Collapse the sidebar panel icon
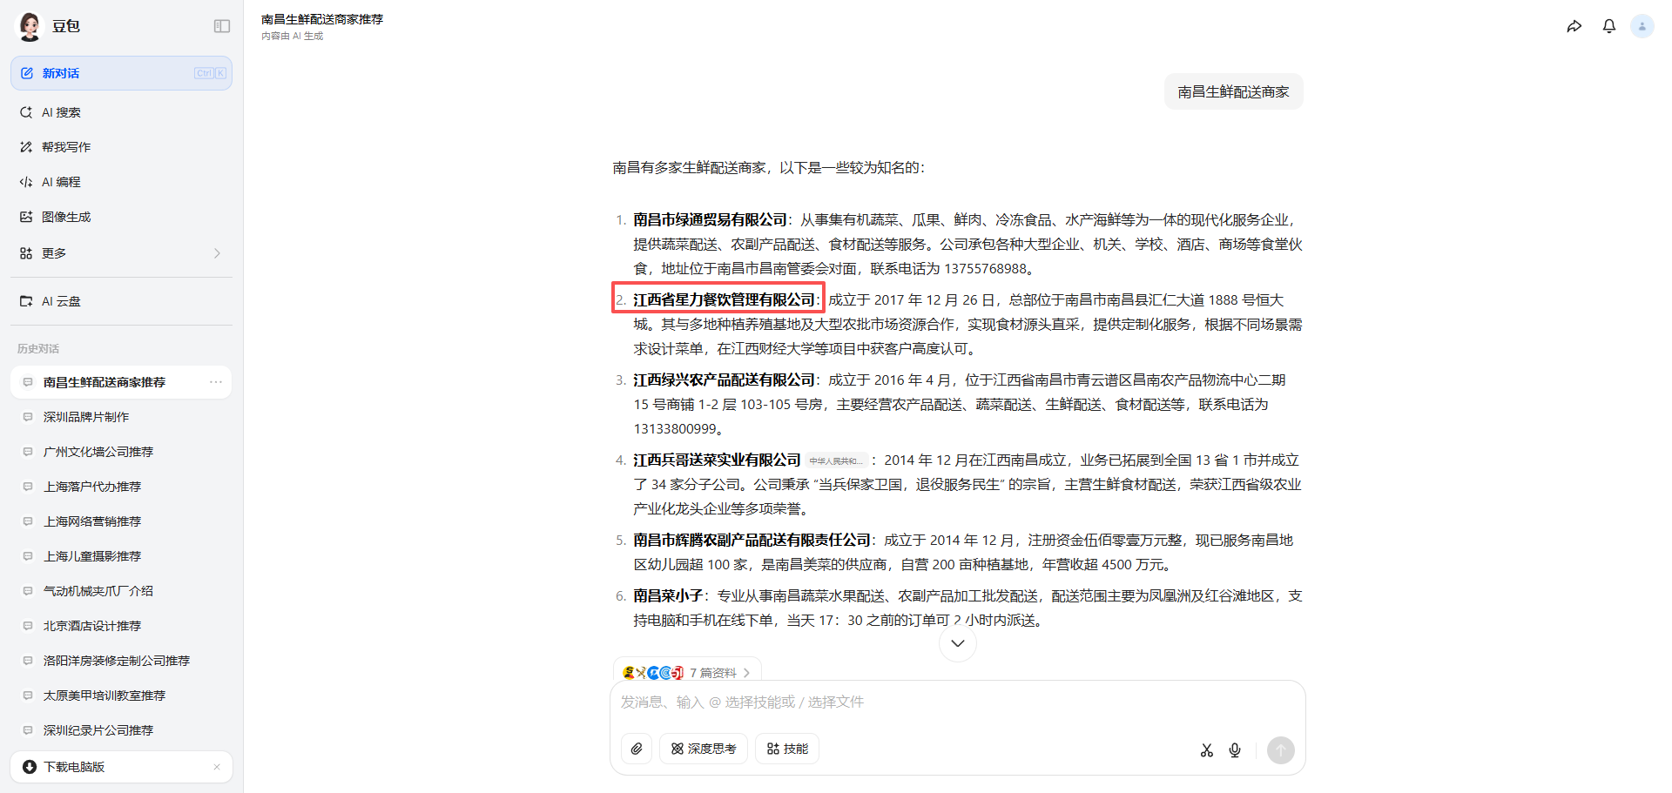Screen dimensions: 1672x793 point(222,26)
